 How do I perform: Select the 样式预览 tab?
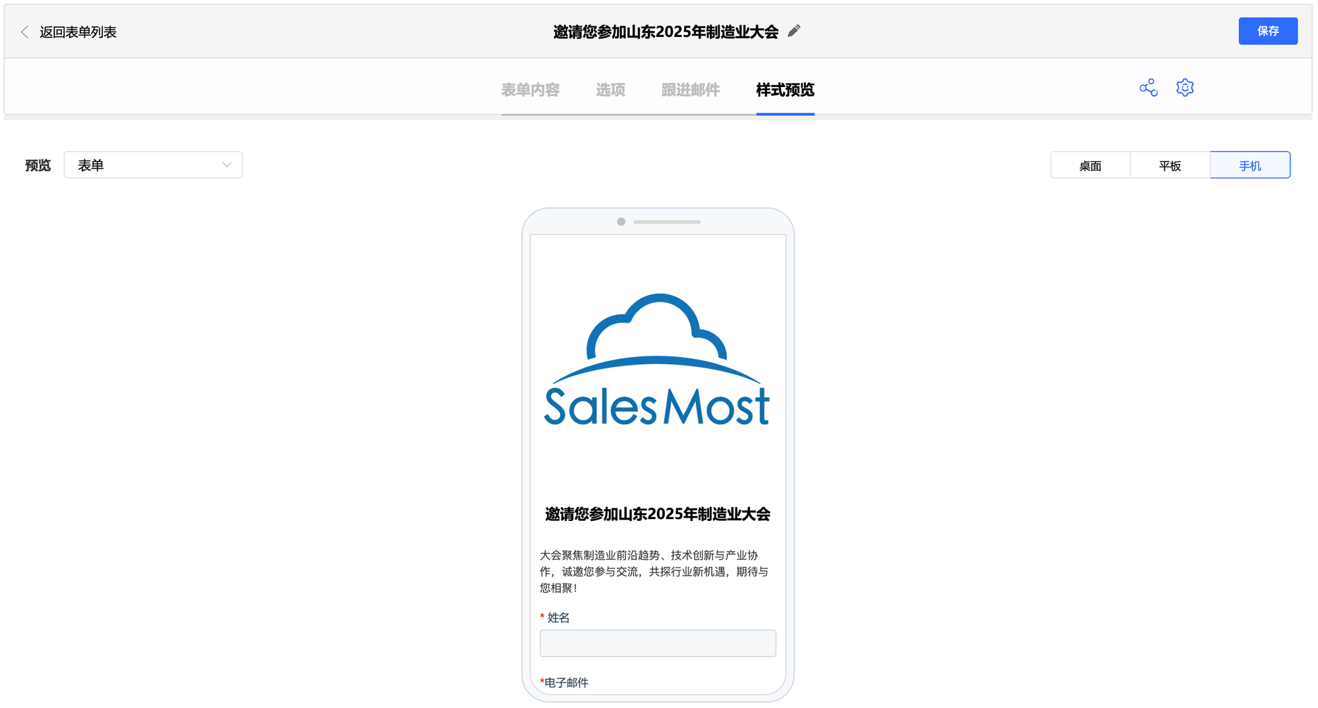click(785, 90)
